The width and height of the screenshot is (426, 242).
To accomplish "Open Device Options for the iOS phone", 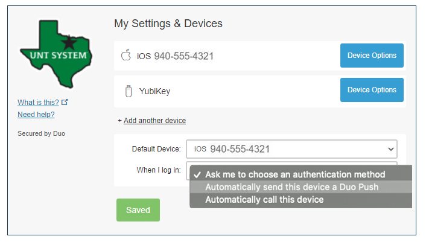I will 372,56.
